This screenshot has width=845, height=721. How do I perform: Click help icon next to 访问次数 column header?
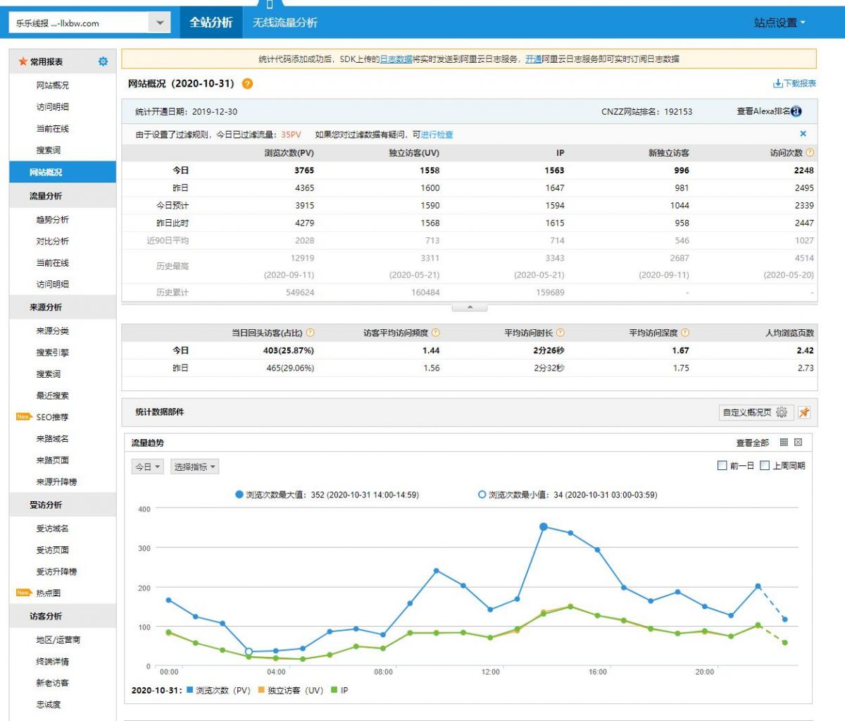(810, 153)
